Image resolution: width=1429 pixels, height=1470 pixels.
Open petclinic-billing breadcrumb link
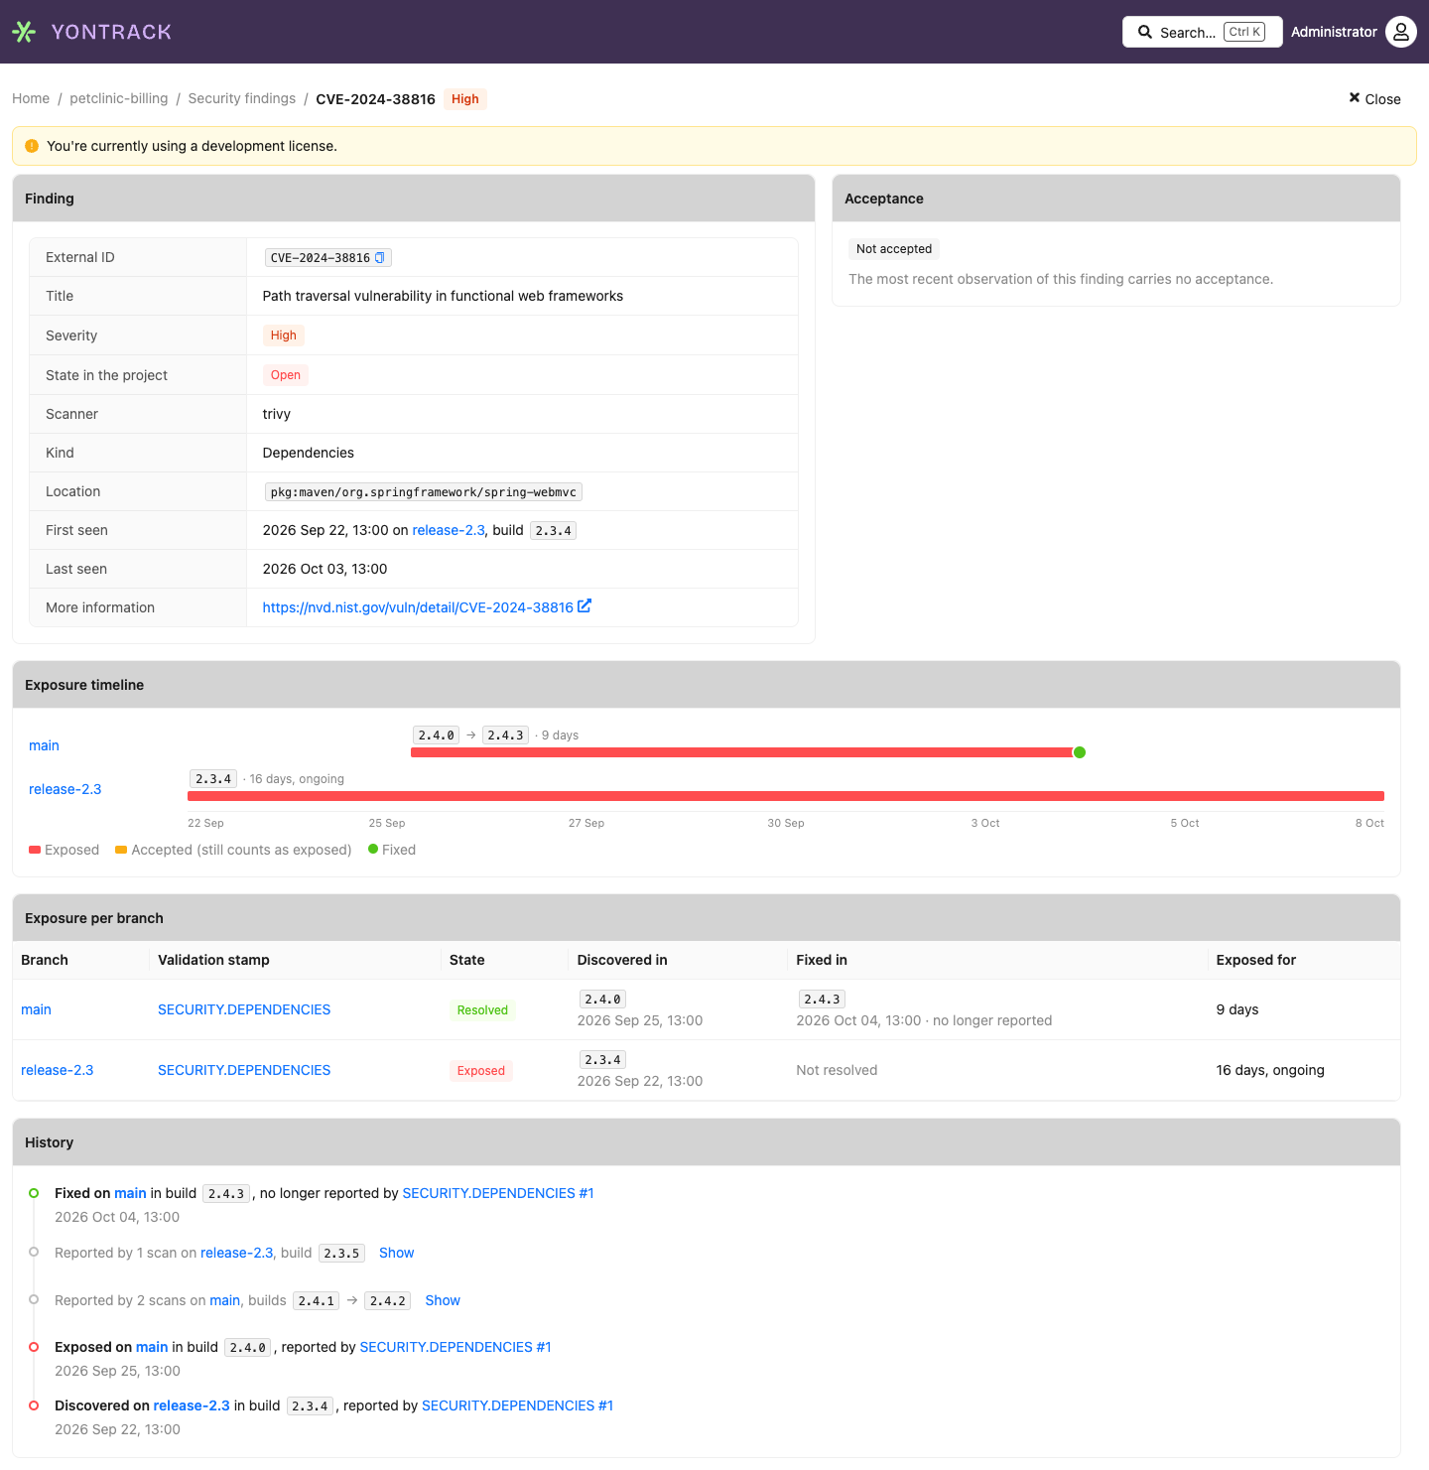coord(119,98)
